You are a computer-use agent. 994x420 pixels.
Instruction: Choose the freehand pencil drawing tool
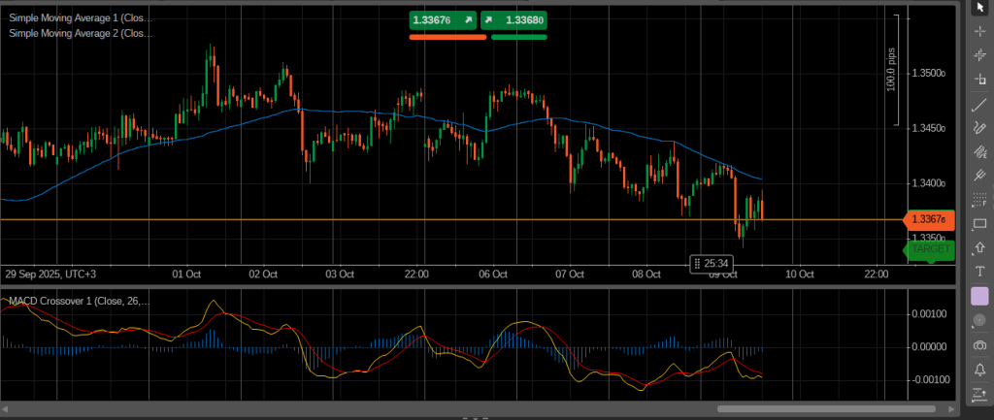tap(979, 128)
